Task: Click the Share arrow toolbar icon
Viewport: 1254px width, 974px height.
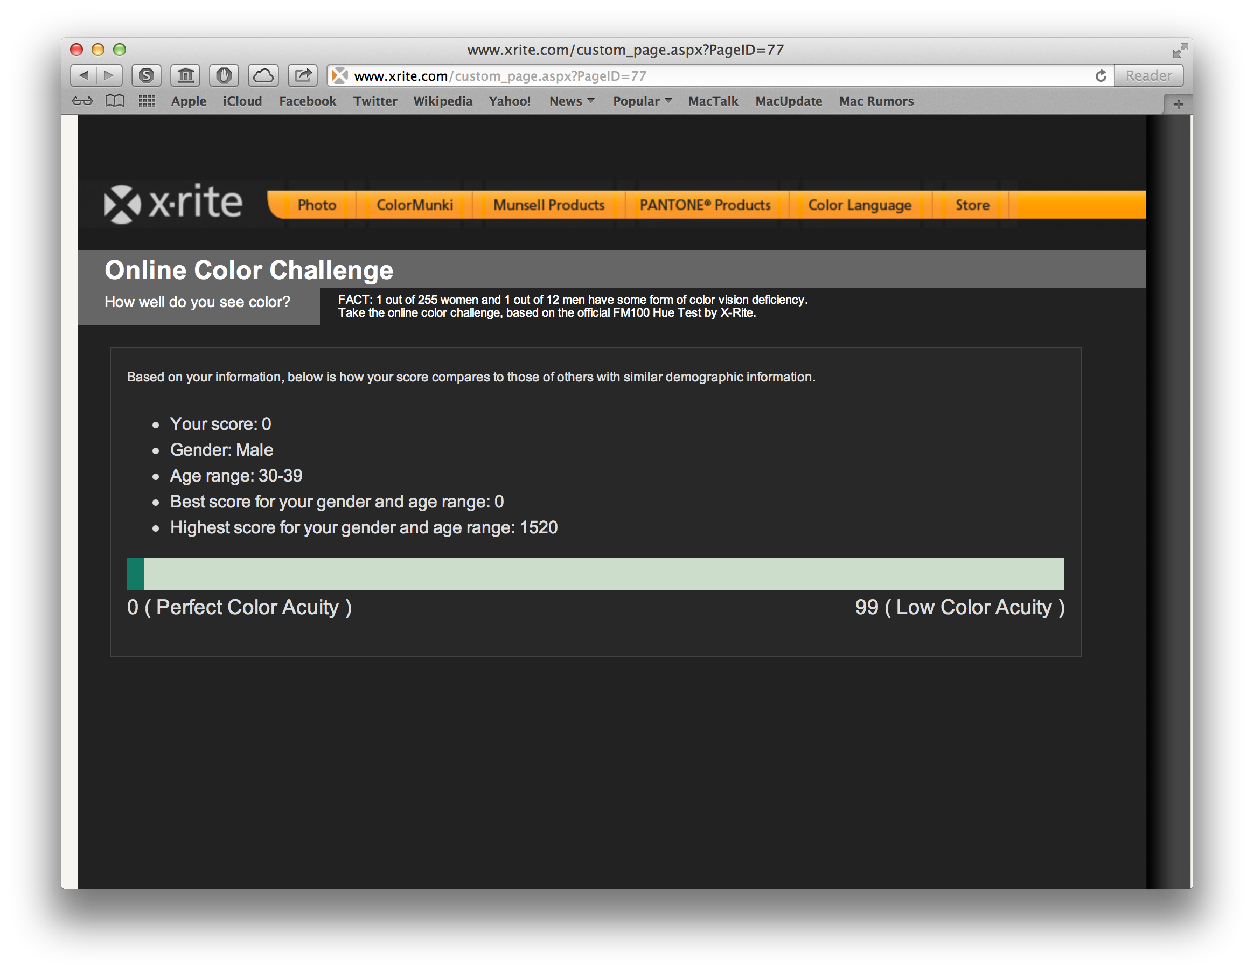Action: pyautogui.click(x=303, y=75)
